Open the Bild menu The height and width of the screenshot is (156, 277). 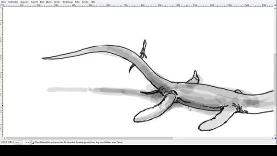click(42, 2)
